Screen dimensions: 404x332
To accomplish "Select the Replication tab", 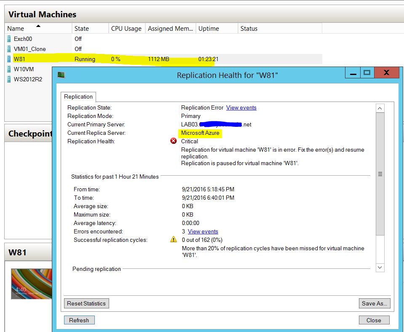I will pos(78,97).
